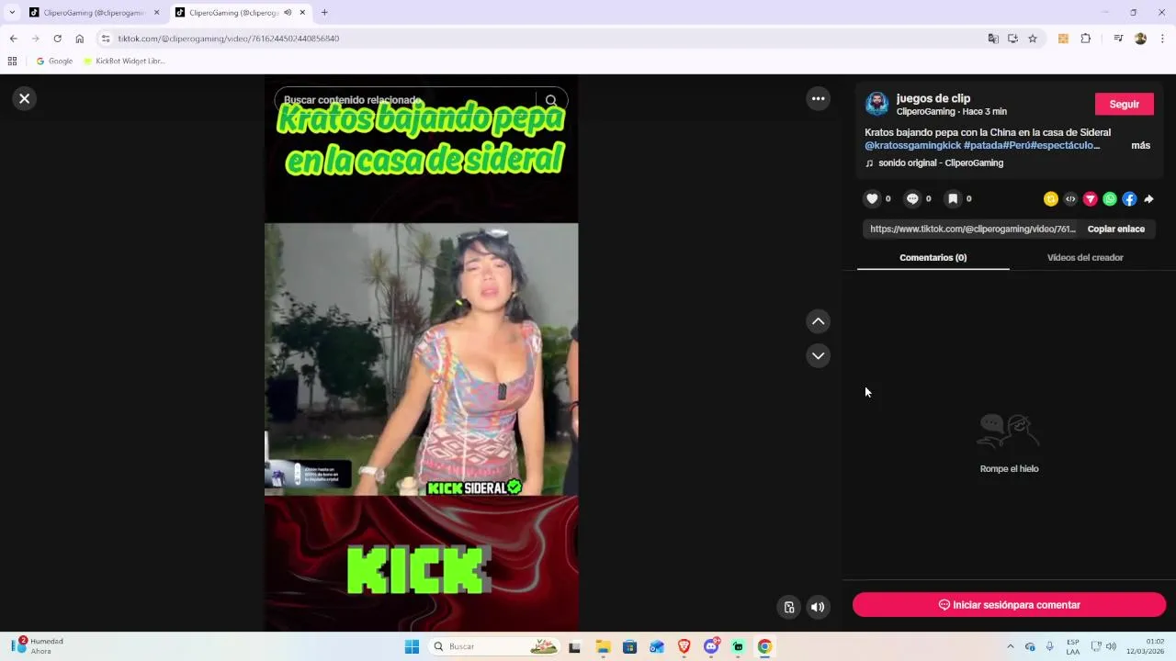Select the Comentarios (0) tab
The height and width of the screenshot is (661, 1176).
[x=933, y=258]
